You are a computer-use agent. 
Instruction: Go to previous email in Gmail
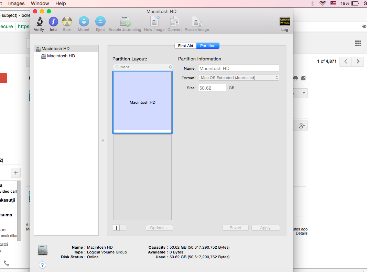[346, 61]
